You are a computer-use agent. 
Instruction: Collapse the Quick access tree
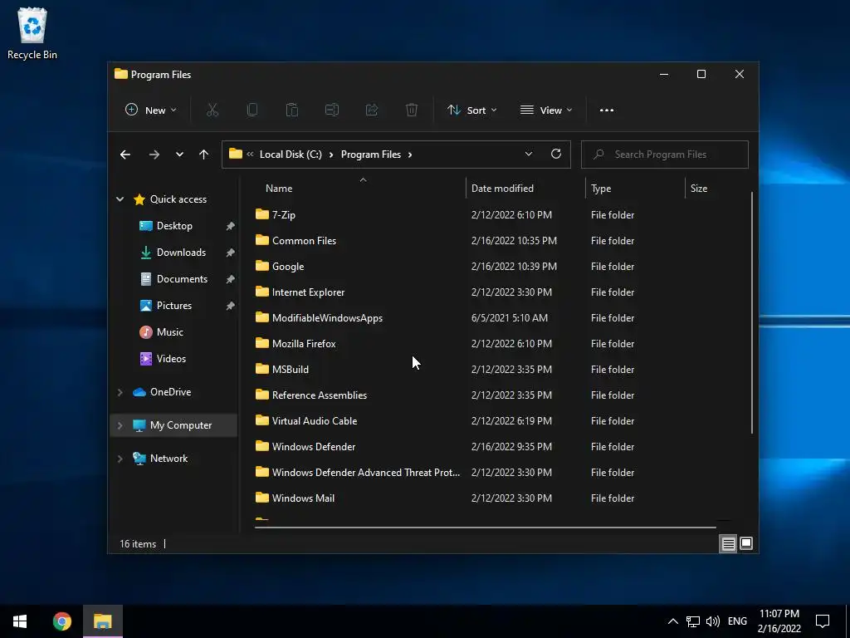click(x=120, y=199)
